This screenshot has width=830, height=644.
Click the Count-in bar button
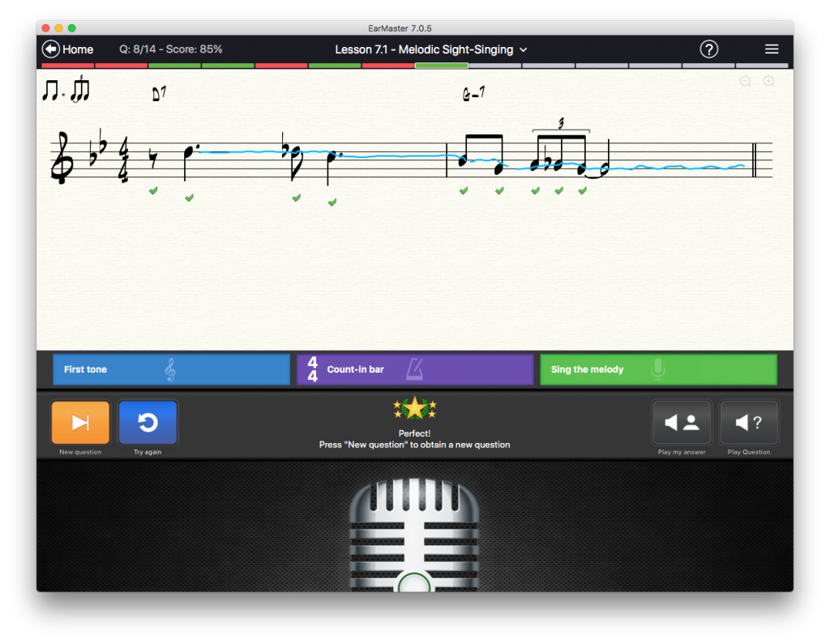pyautogui.click(x=414, y=369)
